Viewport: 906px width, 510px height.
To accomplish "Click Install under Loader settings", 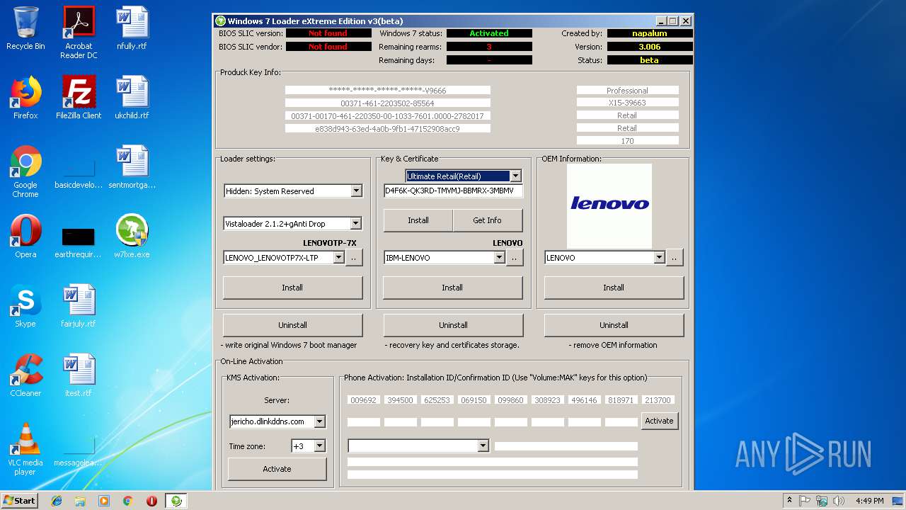I will click(x=292, y=288).
